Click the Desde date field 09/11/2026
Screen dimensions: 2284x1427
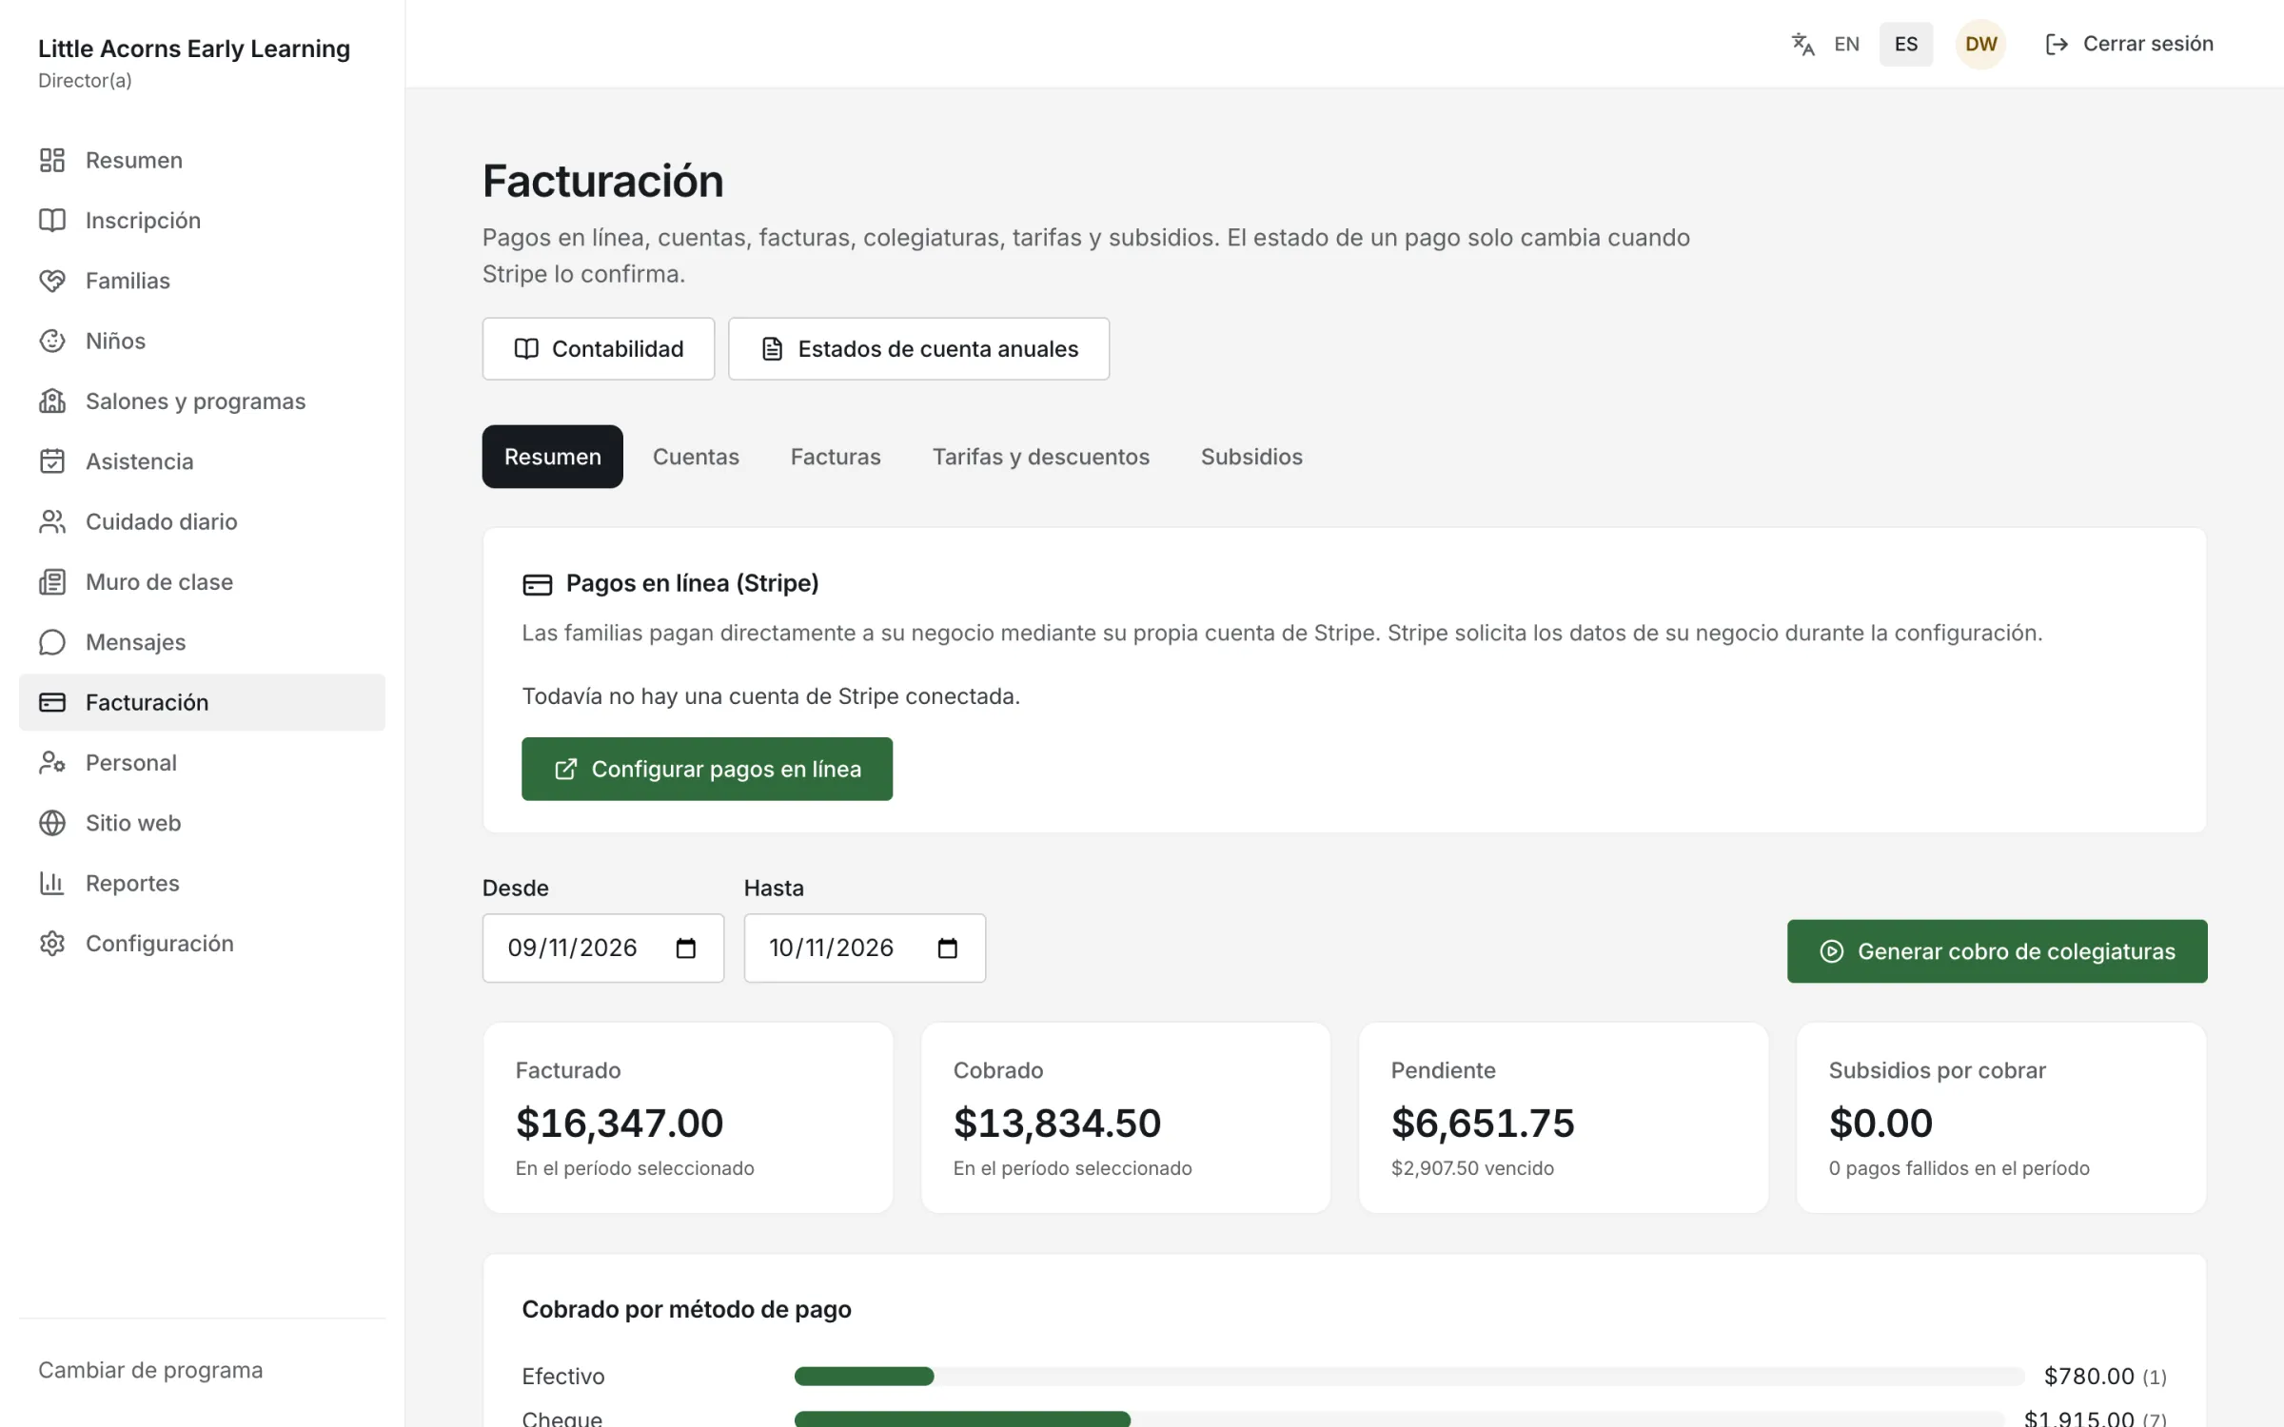602,948
